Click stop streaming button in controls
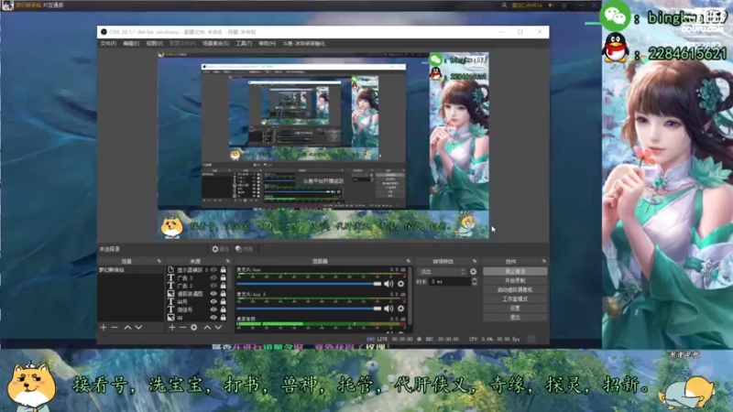Viewport: 733px width, 412px height. pos(515,271)
